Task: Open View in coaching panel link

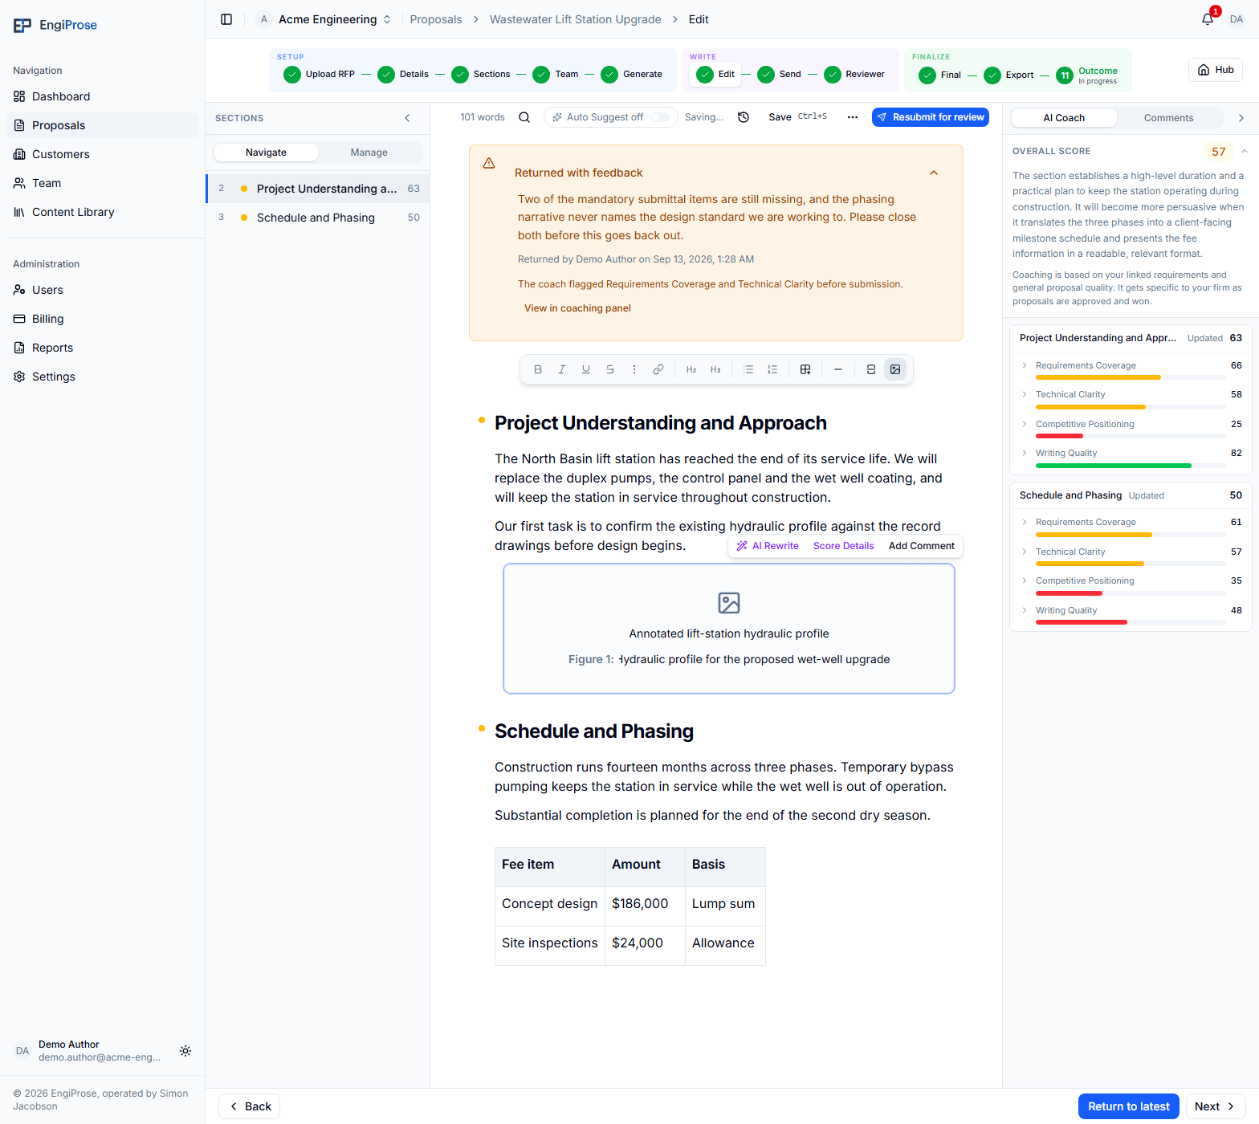Action: pos(577,308)
